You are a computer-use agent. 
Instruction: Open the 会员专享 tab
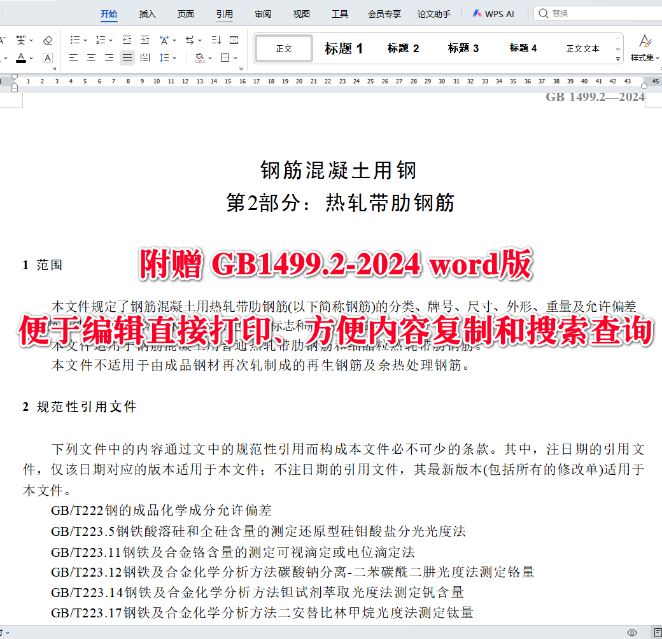click(384, 14)
